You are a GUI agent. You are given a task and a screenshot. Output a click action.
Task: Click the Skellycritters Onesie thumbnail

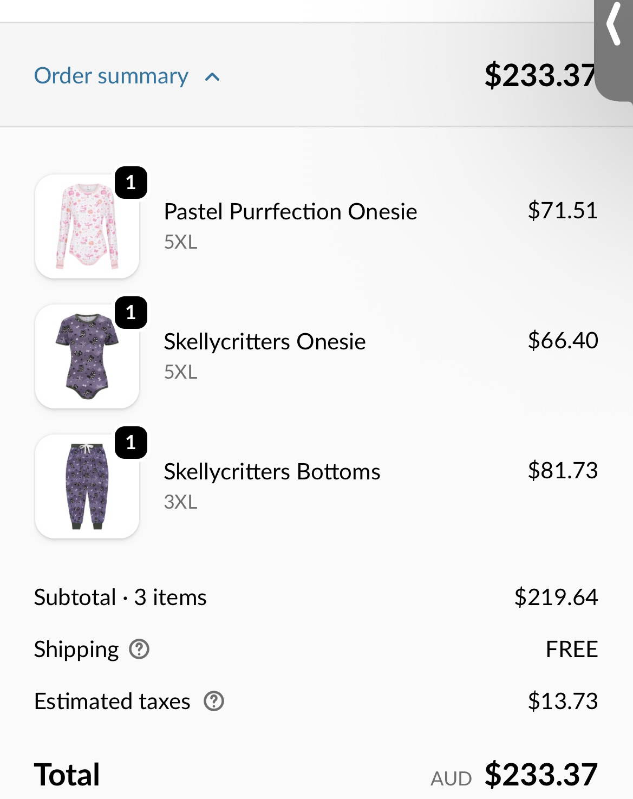[87, 356]
